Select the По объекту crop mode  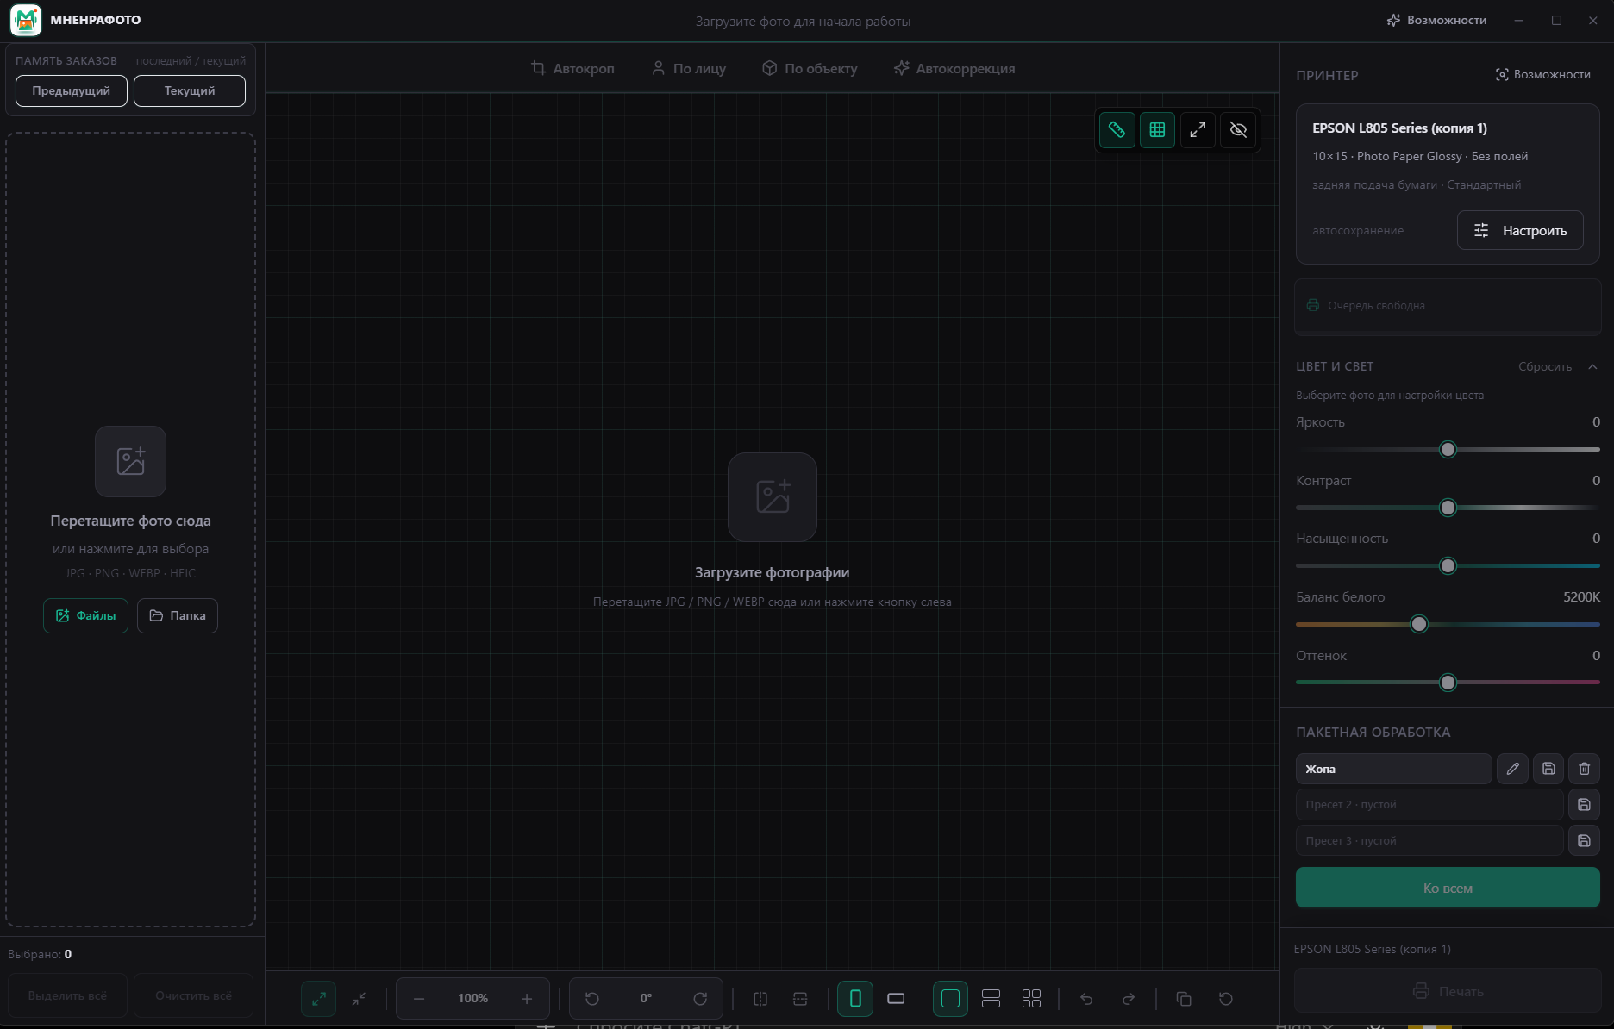810,68
